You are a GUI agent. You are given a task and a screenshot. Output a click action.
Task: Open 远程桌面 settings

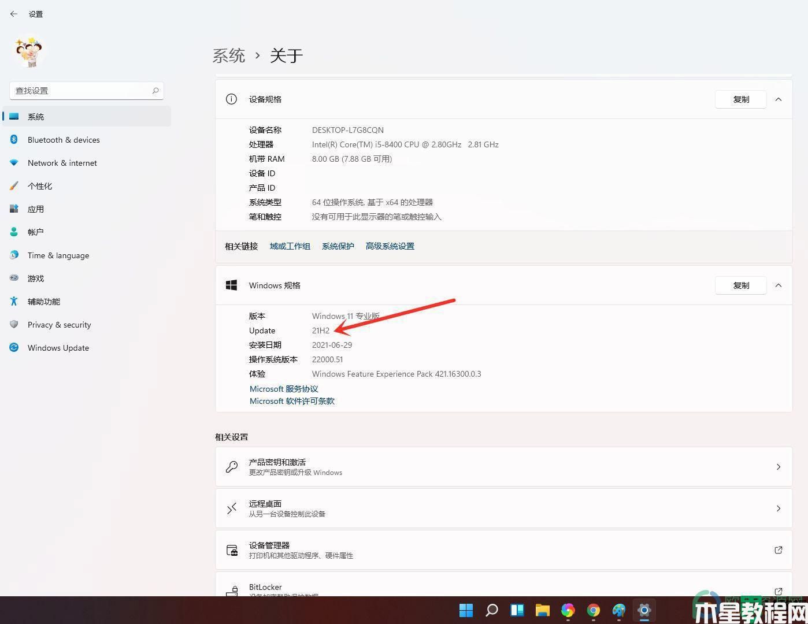click(x=503, y=508)
